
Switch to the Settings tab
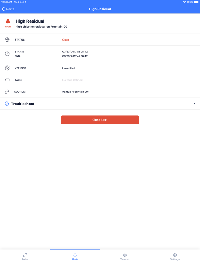175,257
